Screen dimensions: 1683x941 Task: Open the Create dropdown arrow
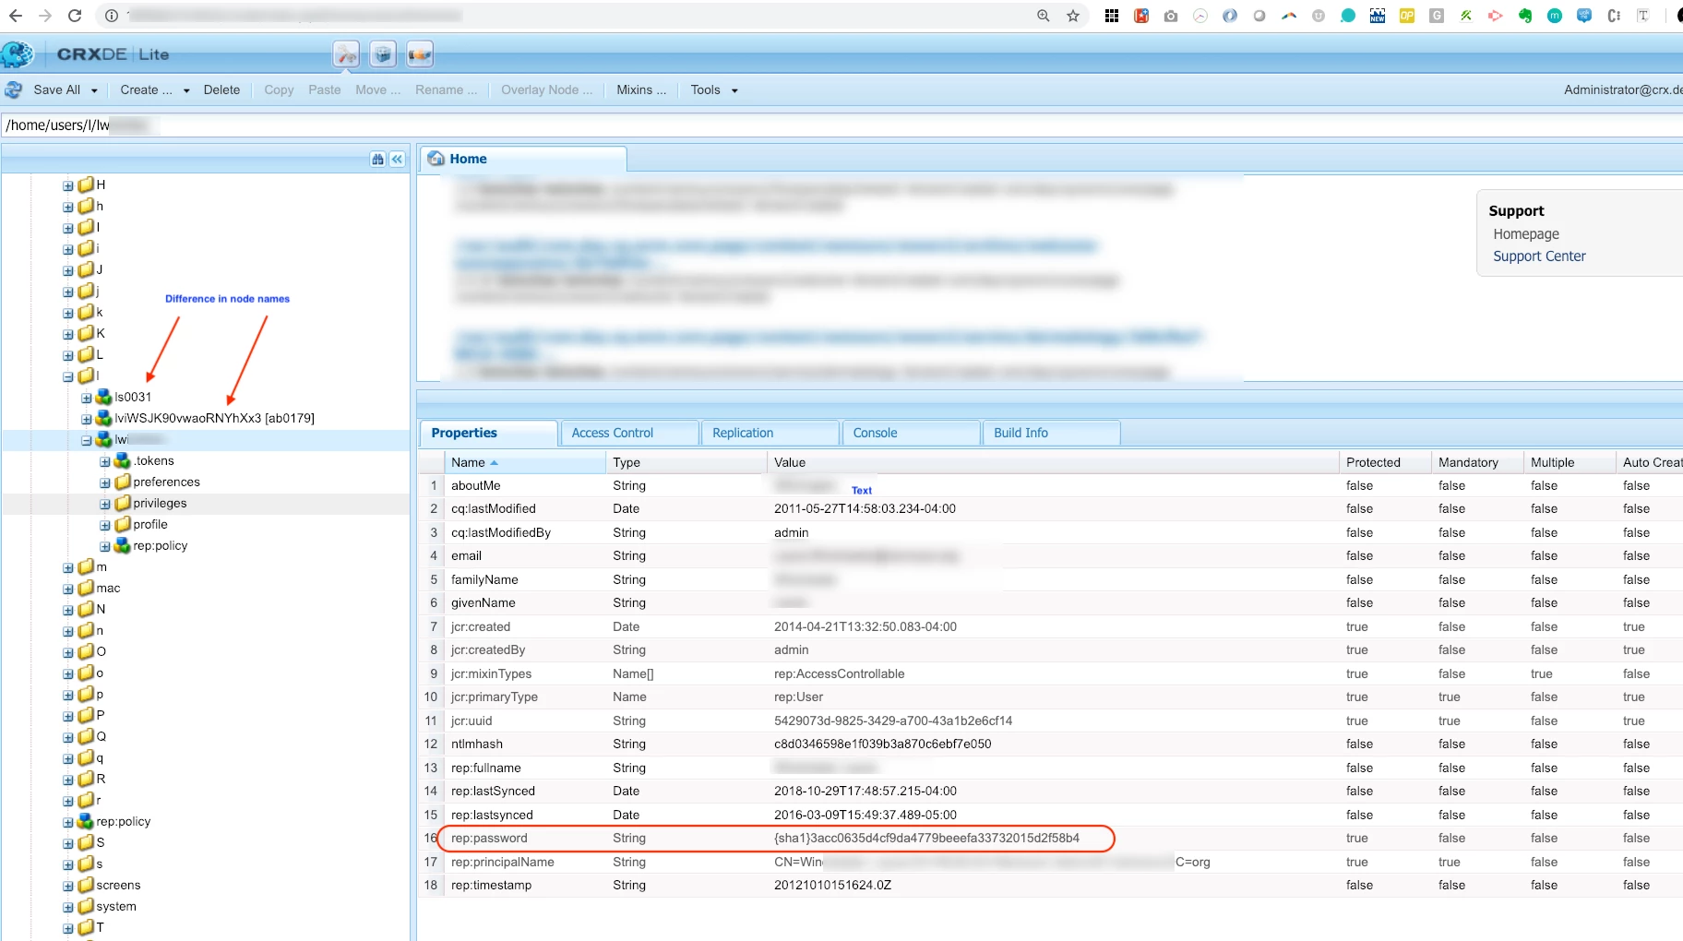[x=186, y=90]
